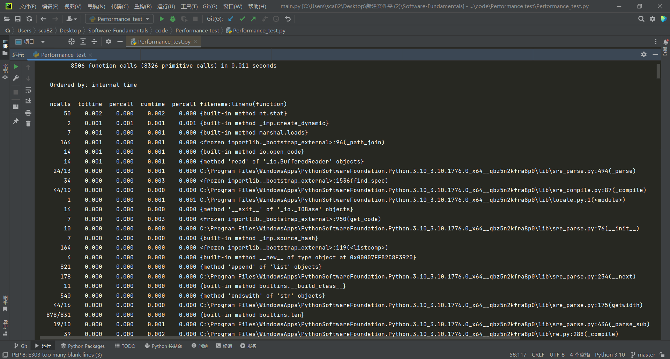Open the 问题 tool window
This screenshot has height=359, width=670.
click(200, 346)
